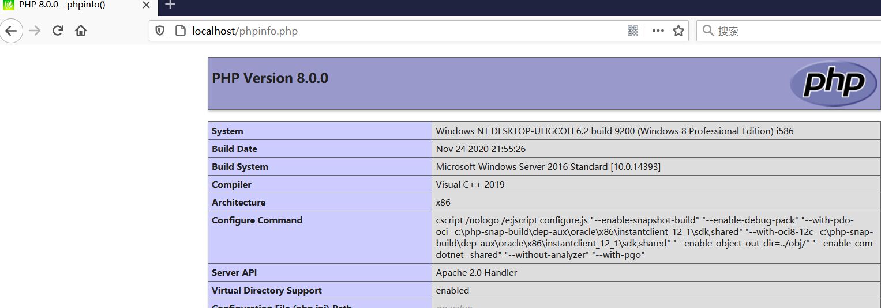Click the Visual C++ 2019 value
This screenshot has height=308, width=881.
click(470, 185)
